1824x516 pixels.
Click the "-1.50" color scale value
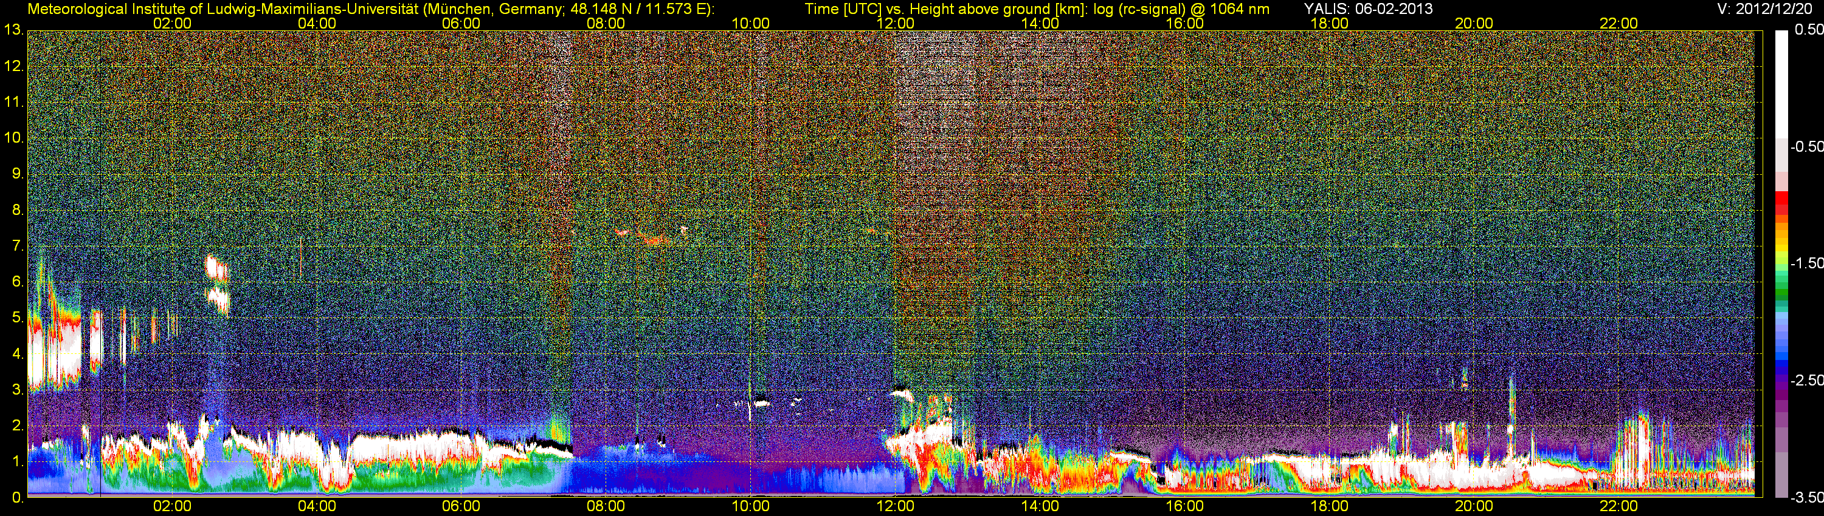1806,263
